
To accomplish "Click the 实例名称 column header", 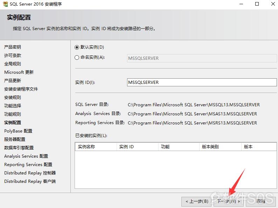I will [x=96, y=146].
